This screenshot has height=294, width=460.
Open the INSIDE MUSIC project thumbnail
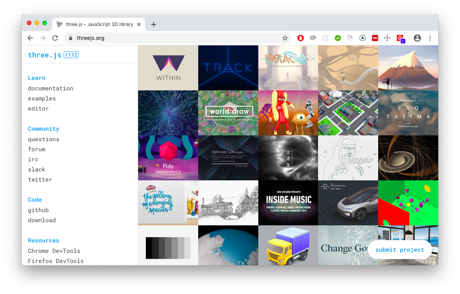[288, 203]
